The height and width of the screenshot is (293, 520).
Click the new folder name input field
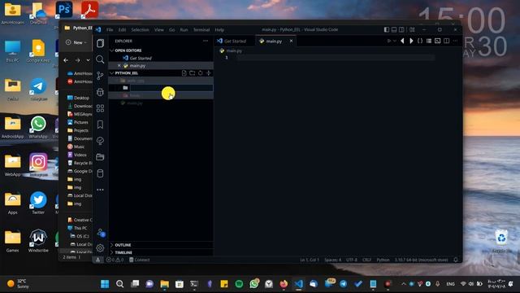[x=171, y=88]
